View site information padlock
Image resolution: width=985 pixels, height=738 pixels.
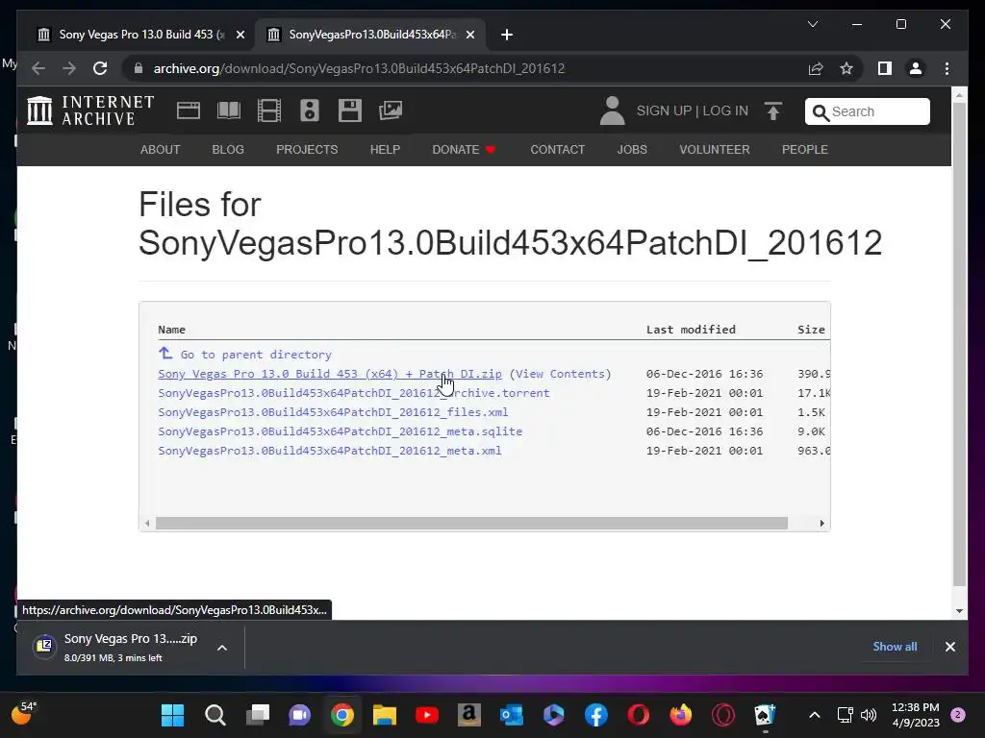[x=139, y=68]
